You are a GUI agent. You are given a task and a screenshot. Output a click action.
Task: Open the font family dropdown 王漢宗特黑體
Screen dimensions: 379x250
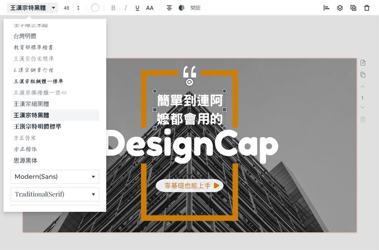pos(33,8)
